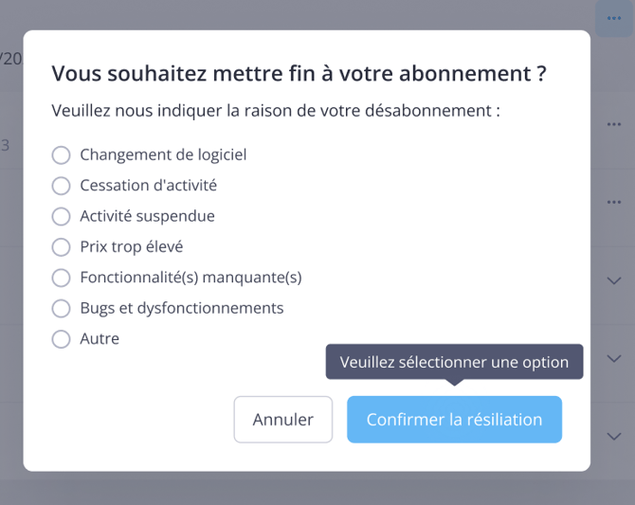
Task: Expand the bottom chevron near the confirm button
Action: (x=613, y=436)
